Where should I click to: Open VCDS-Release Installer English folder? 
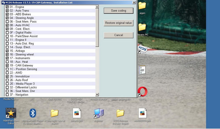(x=120, y=113)
